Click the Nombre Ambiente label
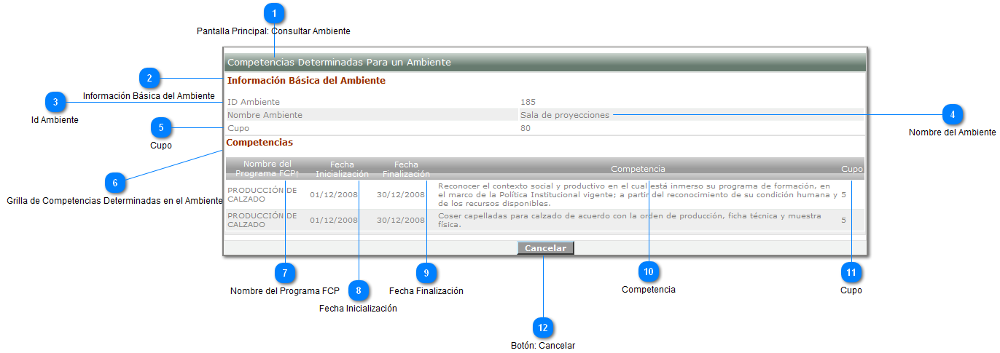Viewport: 1000px width, 353px height. coord(265,115)
